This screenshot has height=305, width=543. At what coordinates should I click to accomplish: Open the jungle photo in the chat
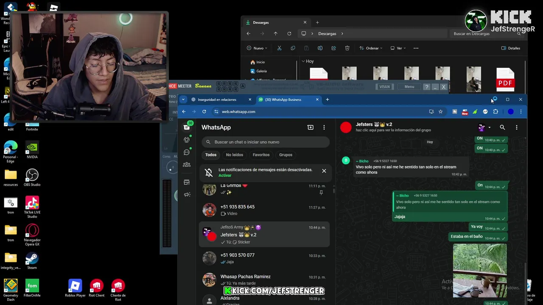tap(480, 271)
